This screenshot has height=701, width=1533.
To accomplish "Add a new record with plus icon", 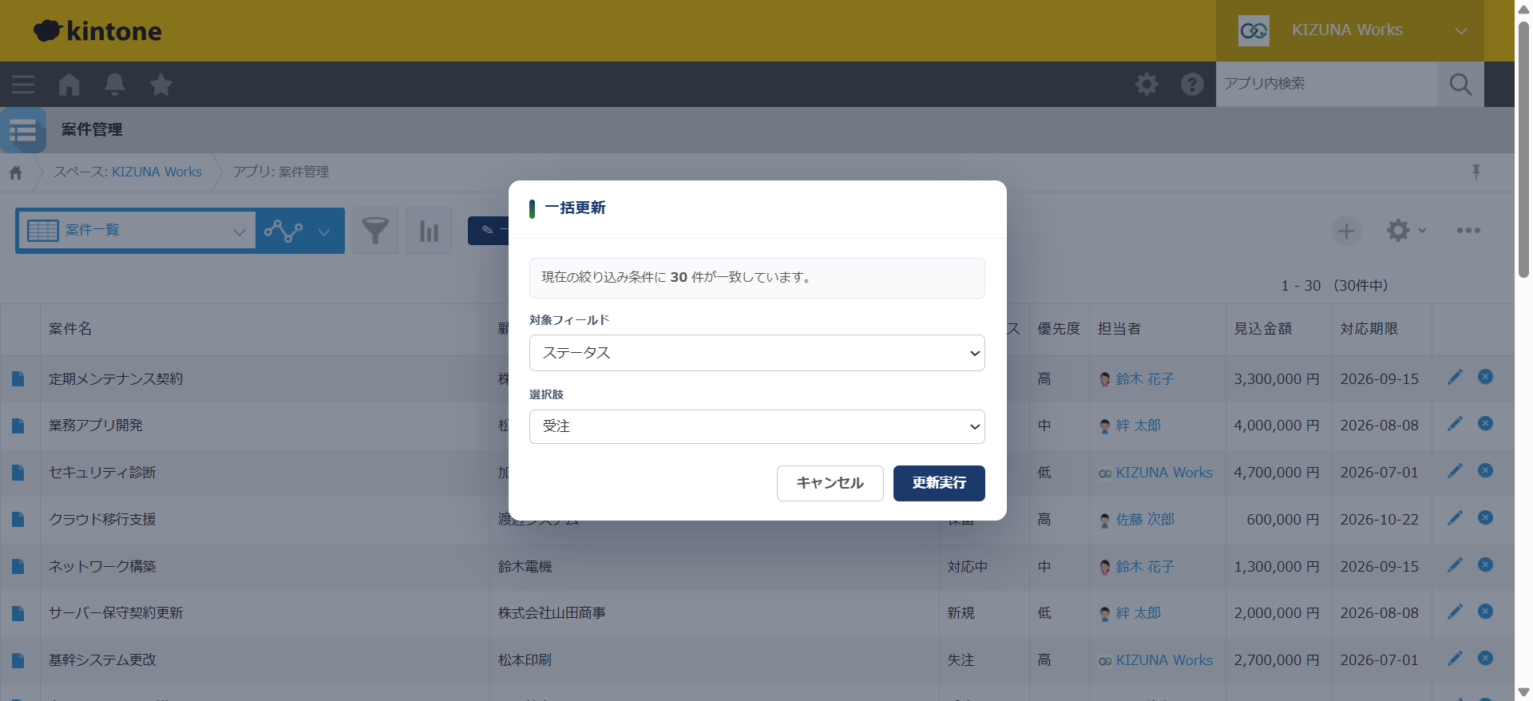I will coord(1346,231).
